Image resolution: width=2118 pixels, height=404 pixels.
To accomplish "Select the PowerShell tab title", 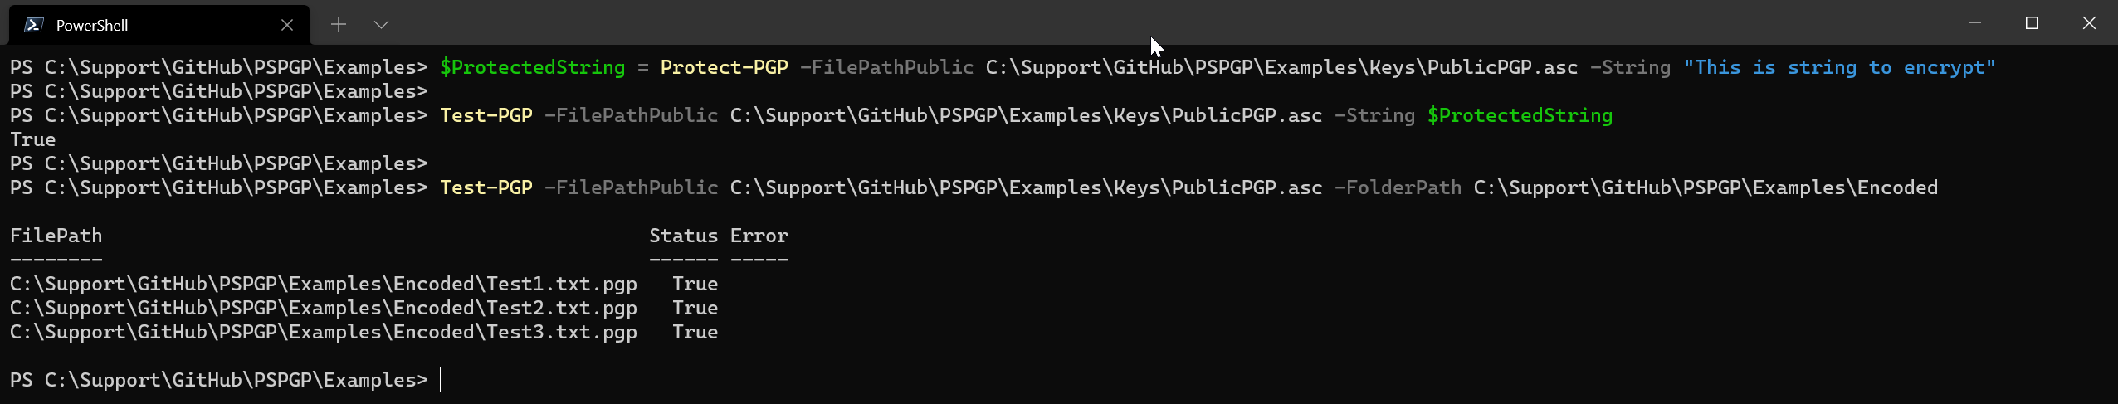I will coord(92,26).
